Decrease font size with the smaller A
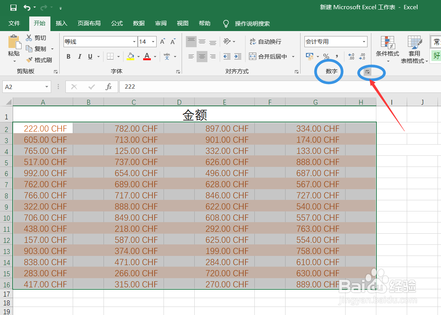 pos(173,41)
